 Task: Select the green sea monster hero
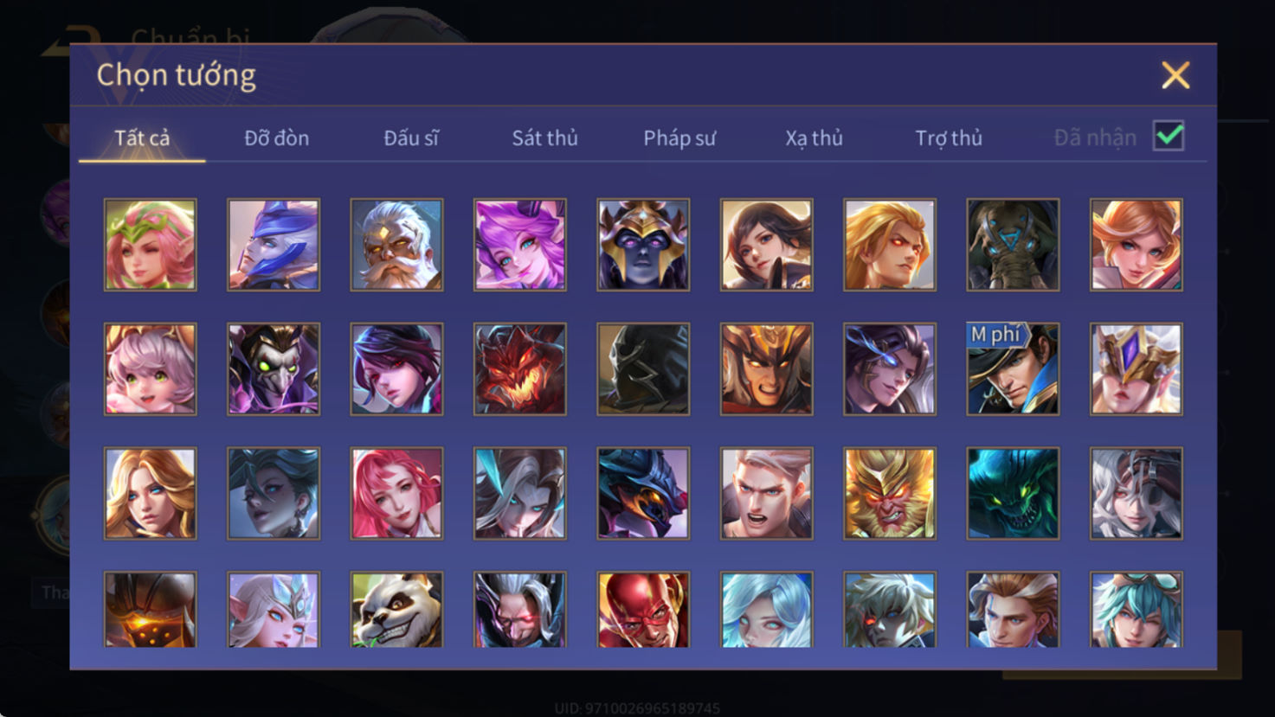point(1013,494)
